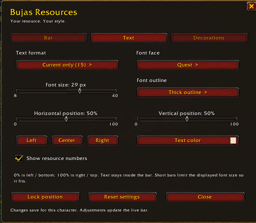The image size is (256, 223).
Task: Click the Reset settings button
Action: tap(122, 197)
